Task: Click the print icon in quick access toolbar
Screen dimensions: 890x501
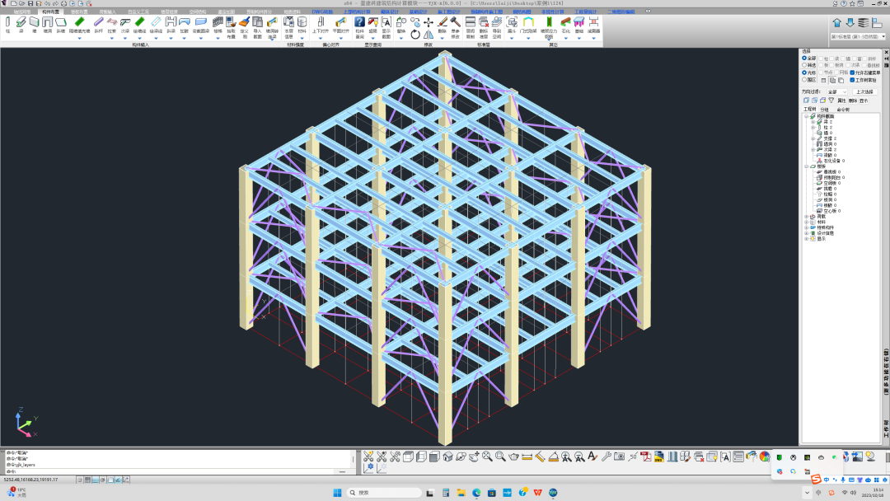Action: click(x=64, y=3)
